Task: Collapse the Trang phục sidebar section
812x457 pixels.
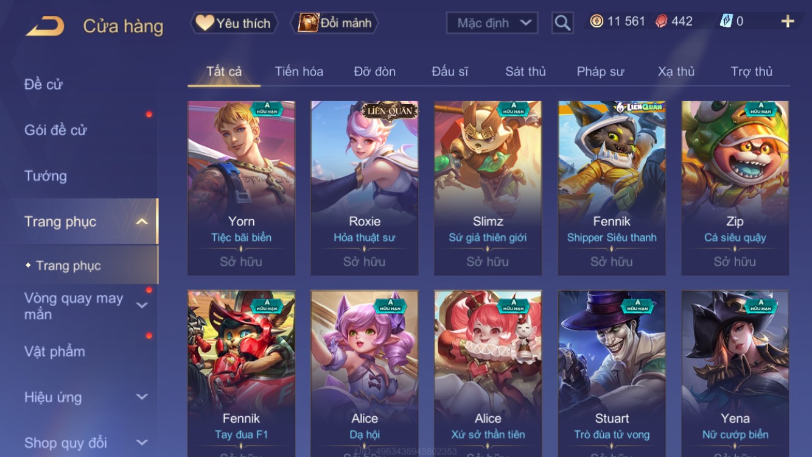Action: pos(142,221)
